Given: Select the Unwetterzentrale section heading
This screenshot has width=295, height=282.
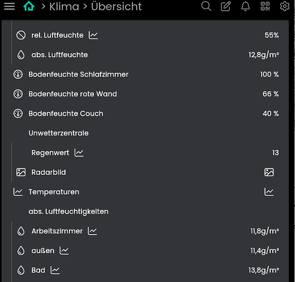Looking at the screenshot, I should 58,133.
